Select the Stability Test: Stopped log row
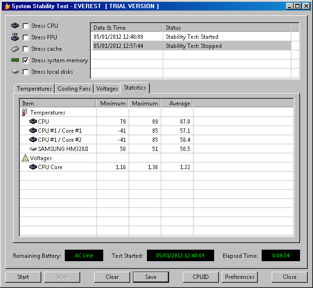The width and height of the screenshot is (313, 288). [192, 46]
